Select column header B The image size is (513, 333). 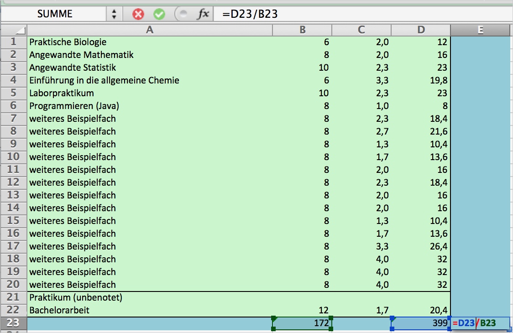pyautogui.click(x=302, y=30)
